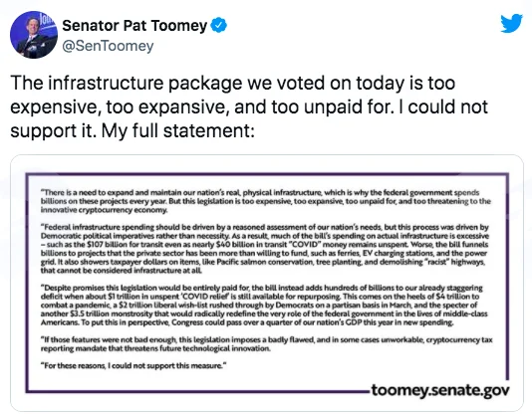The width and height of the screenshot is (532, 414).
Task: Click 'innovative cryptocurrency economy' in first paragraph
Action: [x=104, y=210]
